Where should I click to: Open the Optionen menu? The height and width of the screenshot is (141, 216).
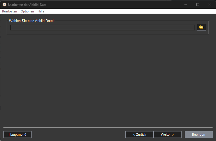(27, 11)
